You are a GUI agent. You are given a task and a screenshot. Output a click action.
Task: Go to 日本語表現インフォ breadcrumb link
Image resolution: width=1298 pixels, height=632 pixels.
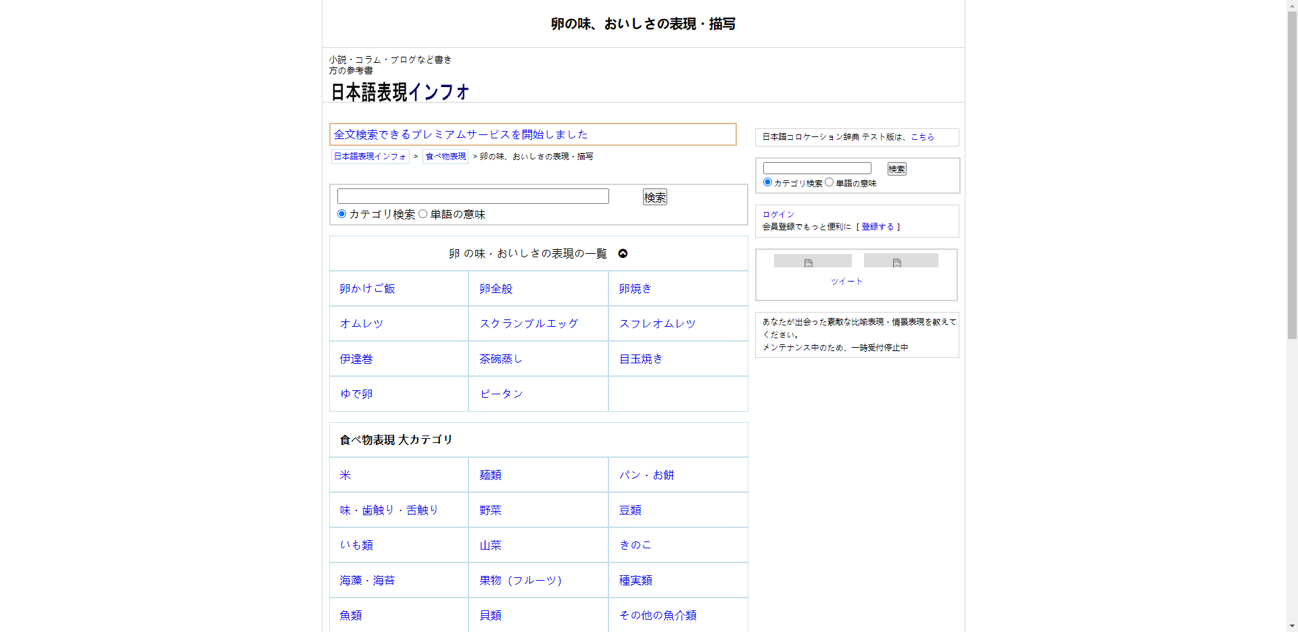pyautogui.click(x=370, y=157)
